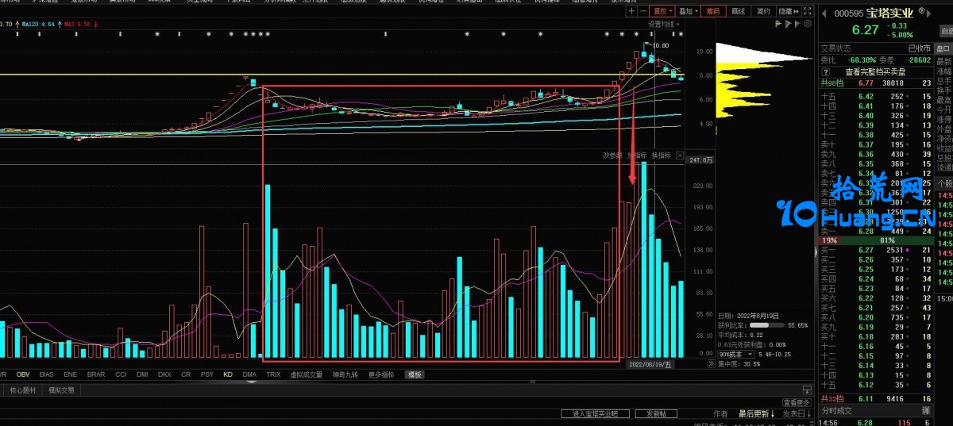Click the 获利比率 profit ratio bar
Viewport: 953px width, 426px height.
click(769, 324)
